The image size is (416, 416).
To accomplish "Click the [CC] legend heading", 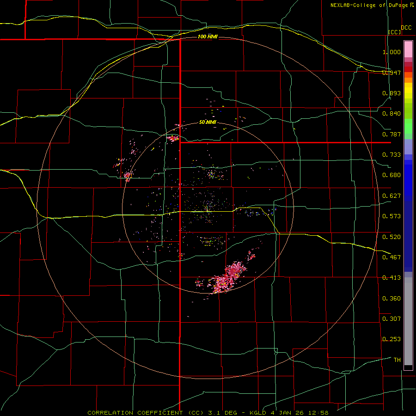I will (x=395, y=32).
